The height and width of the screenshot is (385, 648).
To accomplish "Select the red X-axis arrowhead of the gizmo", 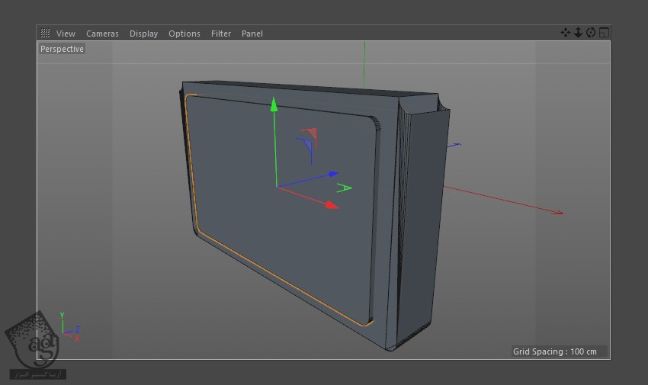I will pyautogui.click(x=331, y=205).
